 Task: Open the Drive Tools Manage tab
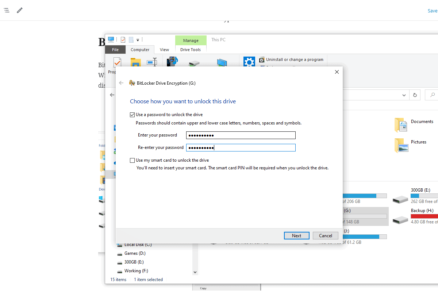pos(191,40)
